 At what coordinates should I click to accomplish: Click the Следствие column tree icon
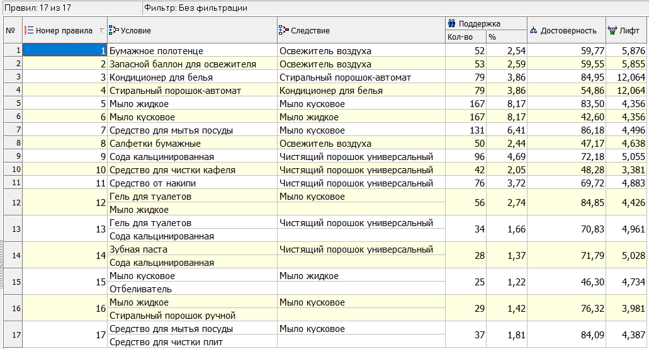coord(283,30)
